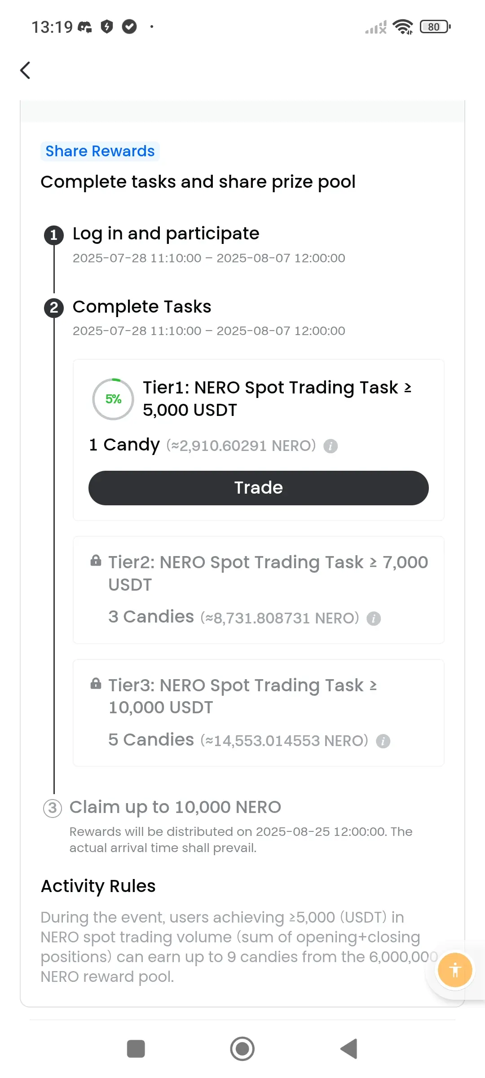Image resolution: width=485 pixels, height=1078 pixels.
Task: Tap the Android recent apps square button
Action: pos(136,1049)
